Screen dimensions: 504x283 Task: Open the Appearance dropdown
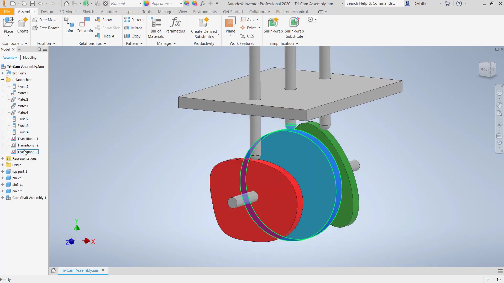tap(181, 4)
